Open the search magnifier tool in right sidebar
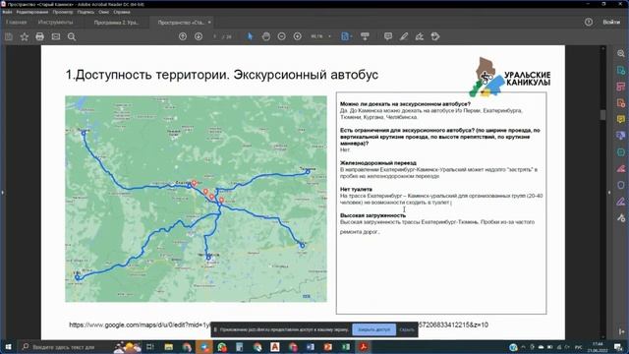Screen dimensions: 629x354 tap(621, 53)
